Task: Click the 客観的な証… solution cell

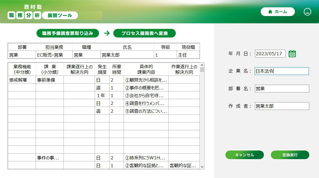Action: click(x=183, y=166)
